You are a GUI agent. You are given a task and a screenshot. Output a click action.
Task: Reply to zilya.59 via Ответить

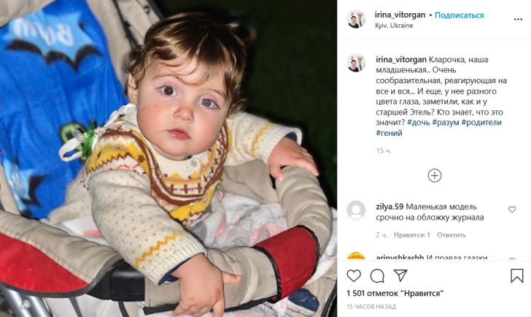[x=451, y=234]
